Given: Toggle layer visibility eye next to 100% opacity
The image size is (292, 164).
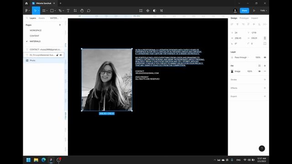Looking at the screenshot, I should pyautogui.click(x=265, y=57).
